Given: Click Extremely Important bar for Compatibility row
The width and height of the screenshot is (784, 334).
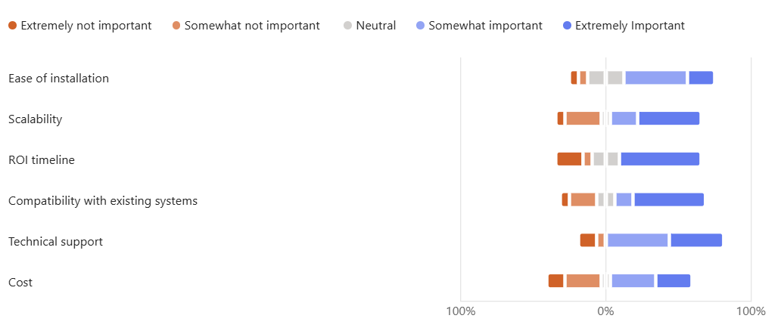Looking at the screenshot, I should pyautogui.click(x=669, y=200).
